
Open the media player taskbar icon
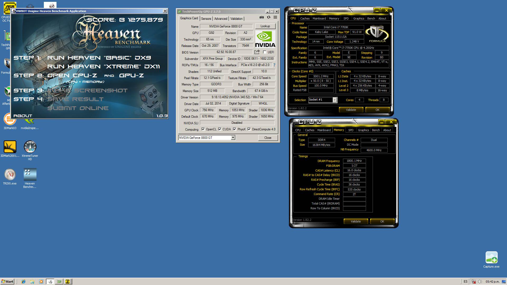pos(41,282)
